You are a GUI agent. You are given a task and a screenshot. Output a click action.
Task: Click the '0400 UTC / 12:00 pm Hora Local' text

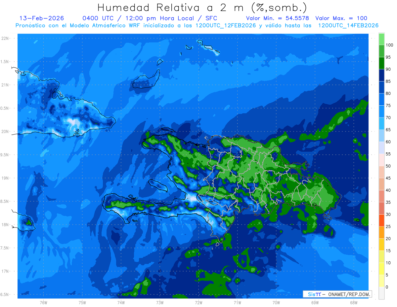tap(139, 18)
